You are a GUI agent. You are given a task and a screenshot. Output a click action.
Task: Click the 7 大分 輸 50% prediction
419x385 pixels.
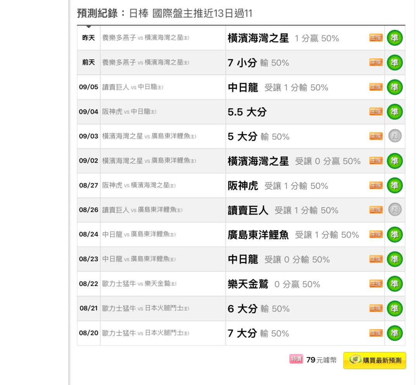point(258,333)
